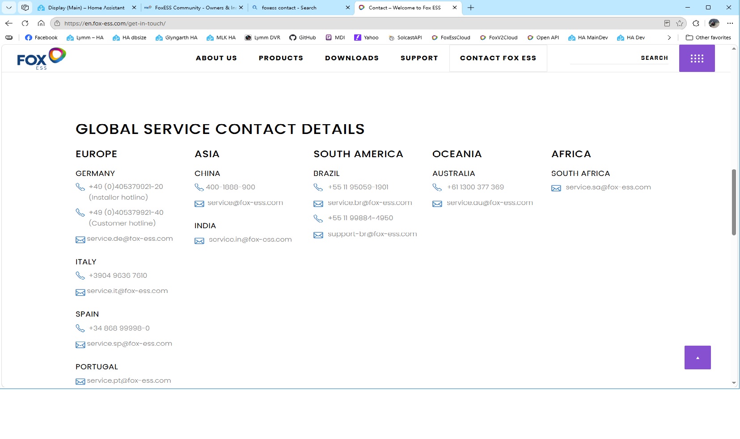Screen dimensions: 740x439
Task: Open the FoxEssCloud bookmark
Action: pos(451,38)
